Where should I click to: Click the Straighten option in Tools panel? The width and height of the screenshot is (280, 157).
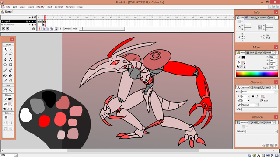pyautogui.click(x=10, y=123)
